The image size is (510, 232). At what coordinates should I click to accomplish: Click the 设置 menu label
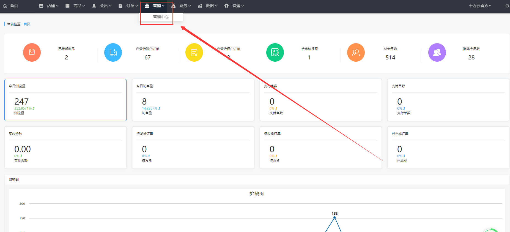pyautogui.click(x=236, y=6)
